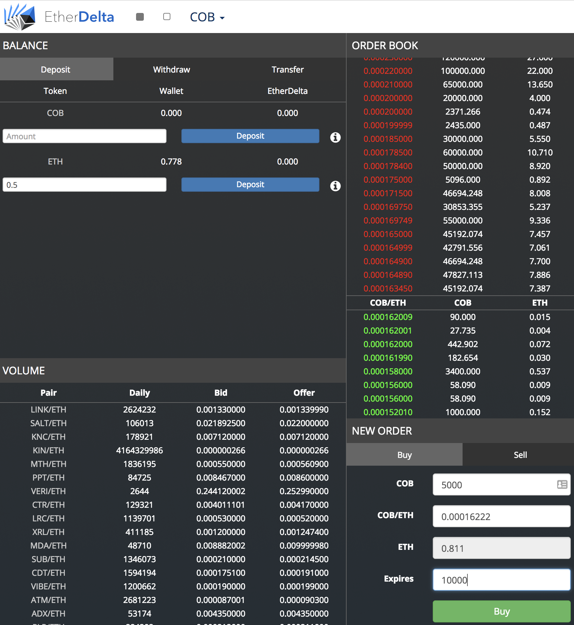The width and height of the screenshot is (574, 625).
Task: Click the Expires input field
Action: click(x=501, y=580)
